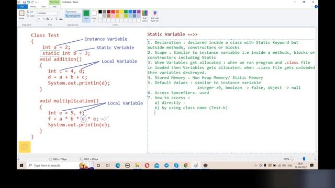
Task: Toggle Strikethrough text formatting
Action: point(61,19)
